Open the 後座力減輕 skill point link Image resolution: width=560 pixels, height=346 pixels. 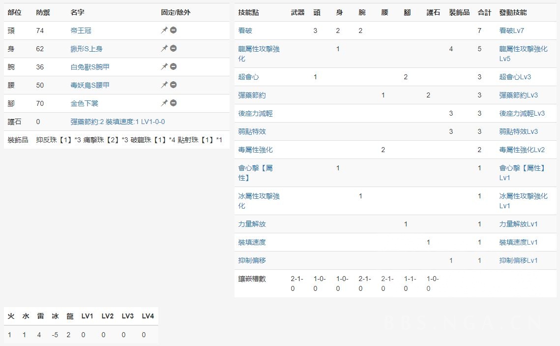(x=255, y=114)
